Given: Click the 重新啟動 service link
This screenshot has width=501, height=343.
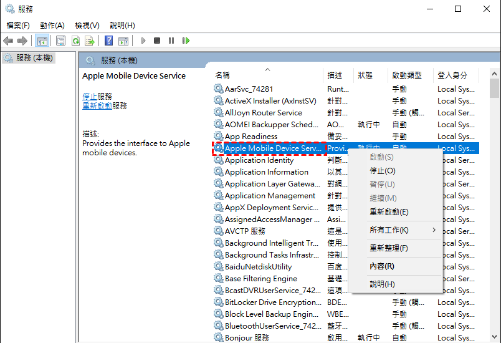Looking at the screenshot, I should 97,106.
